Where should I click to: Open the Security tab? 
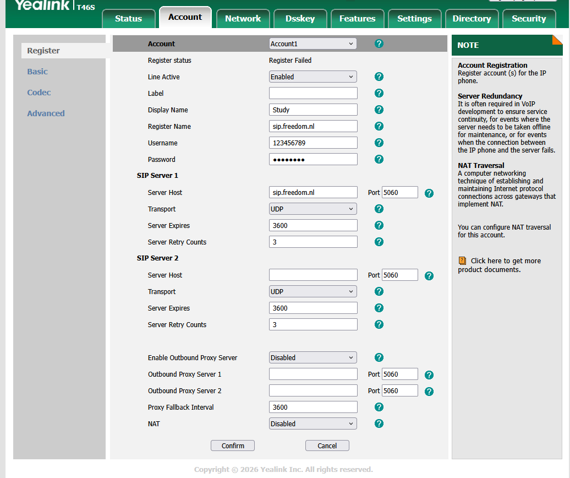point(528,18)
